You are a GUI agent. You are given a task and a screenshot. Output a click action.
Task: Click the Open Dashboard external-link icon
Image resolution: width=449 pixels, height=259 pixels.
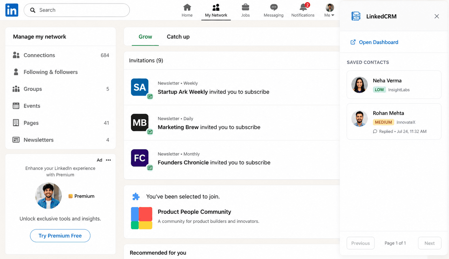[x=353, y=42]
